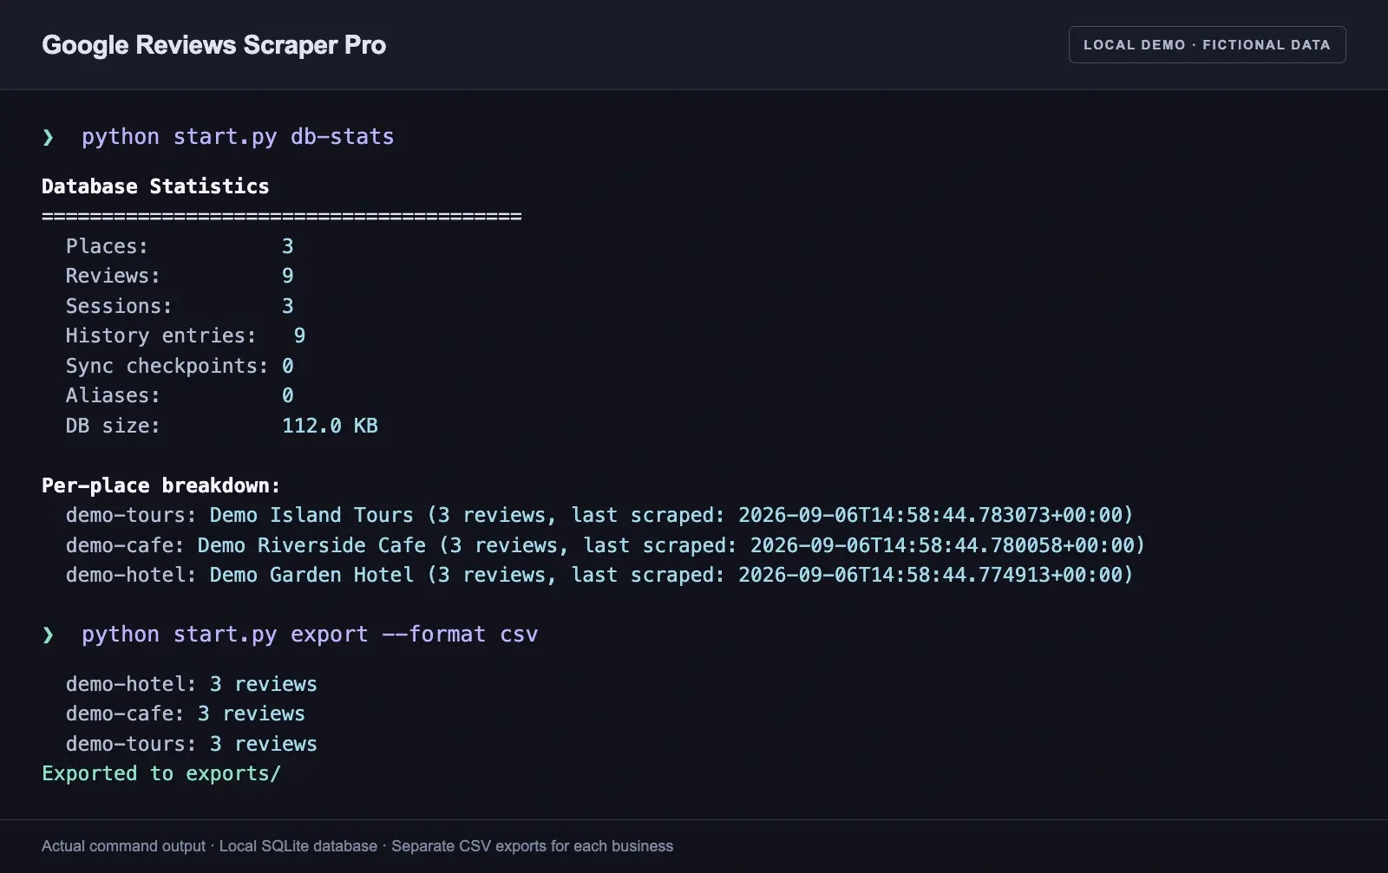Select the 'python start.py db-stats' command line

[238, 137]
